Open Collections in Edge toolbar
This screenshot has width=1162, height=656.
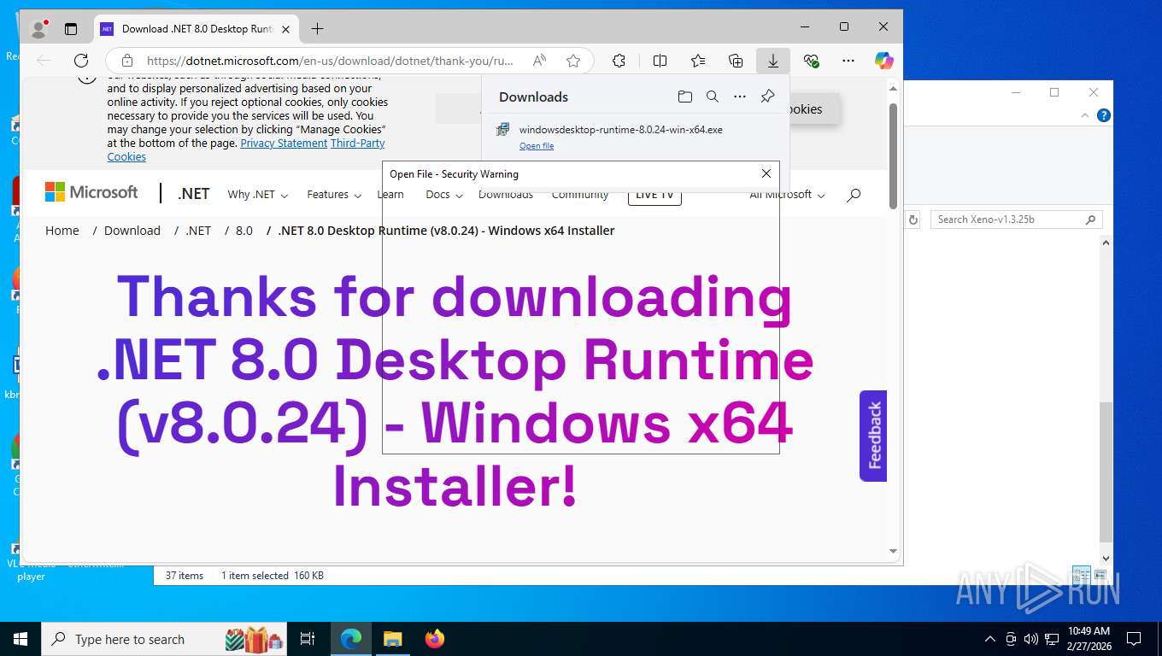tap(736, 61)
